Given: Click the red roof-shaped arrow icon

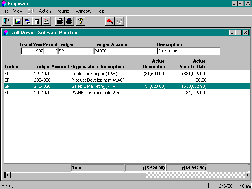Looking at the screenshot, I should (110, 21).
